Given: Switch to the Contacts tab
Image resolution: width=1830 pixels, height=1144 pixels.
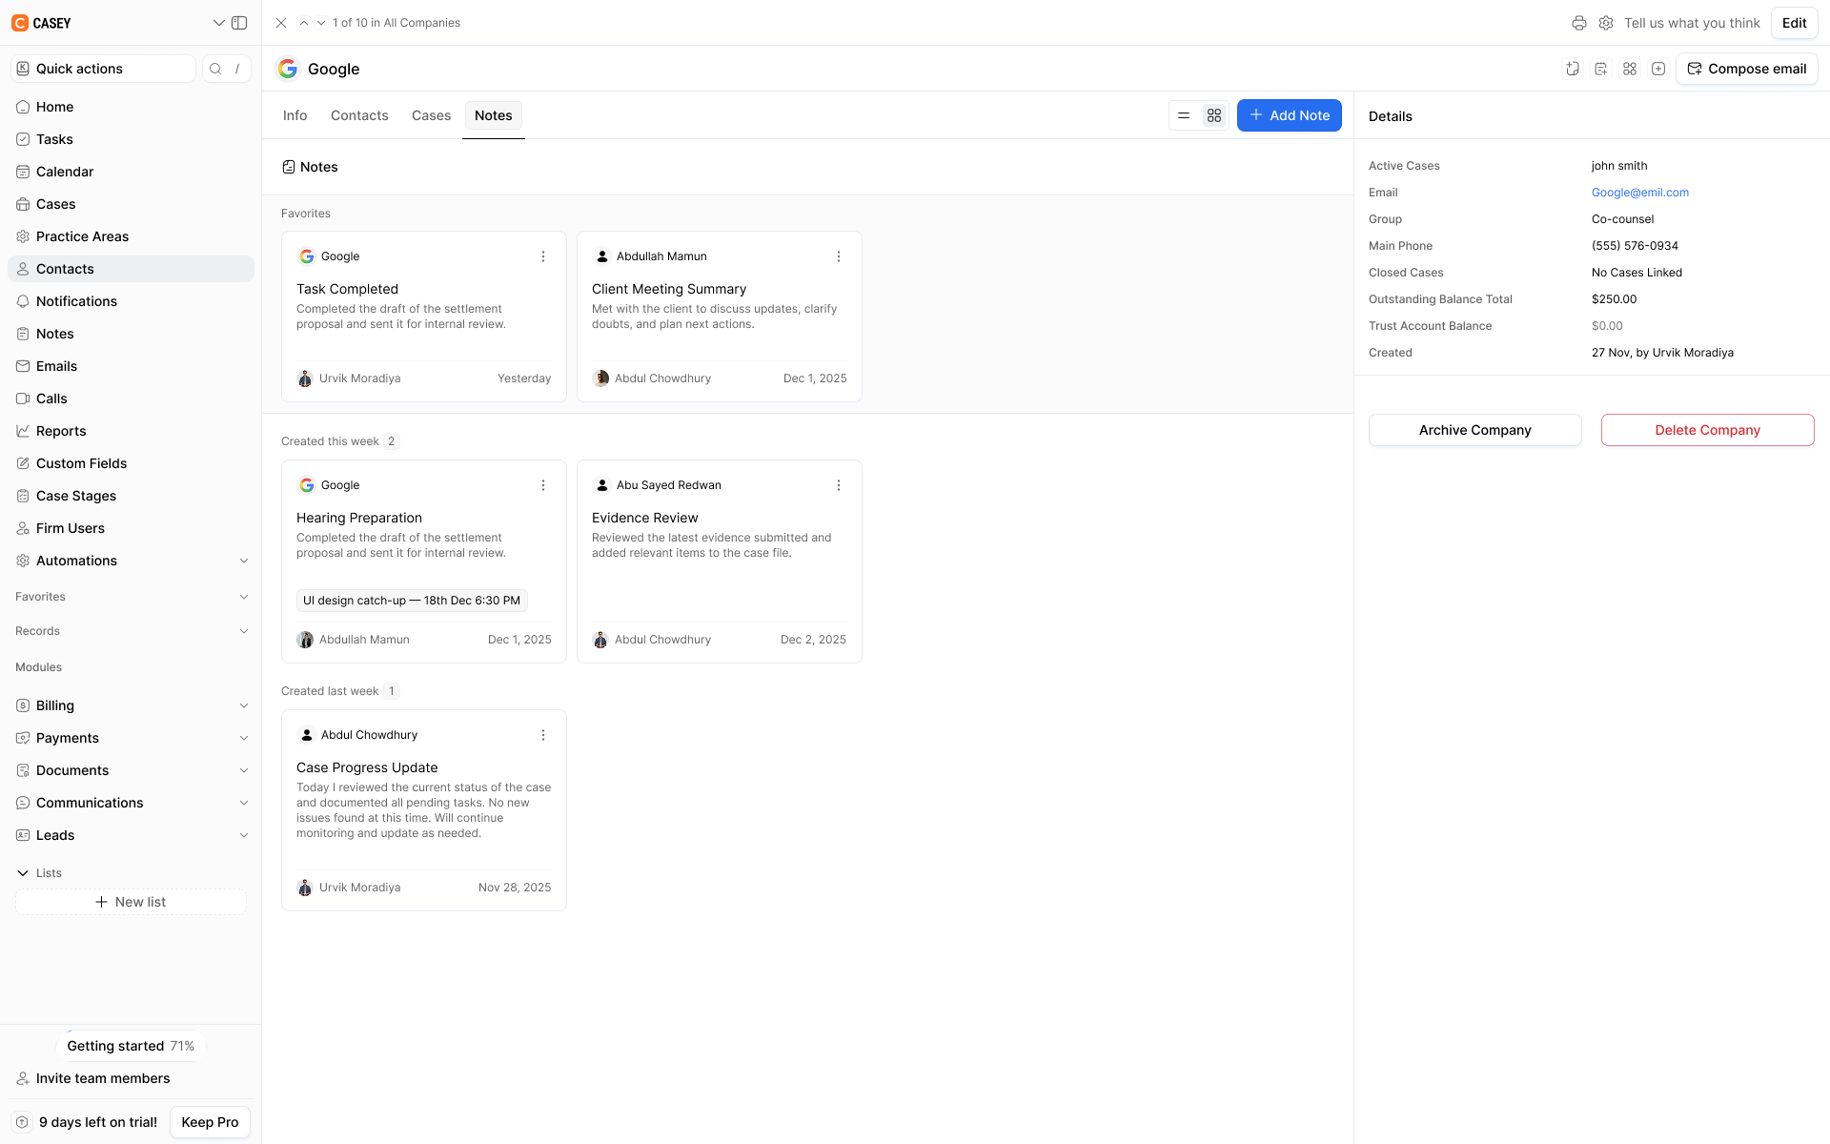Looking at the screenshot, I should 359,115.
